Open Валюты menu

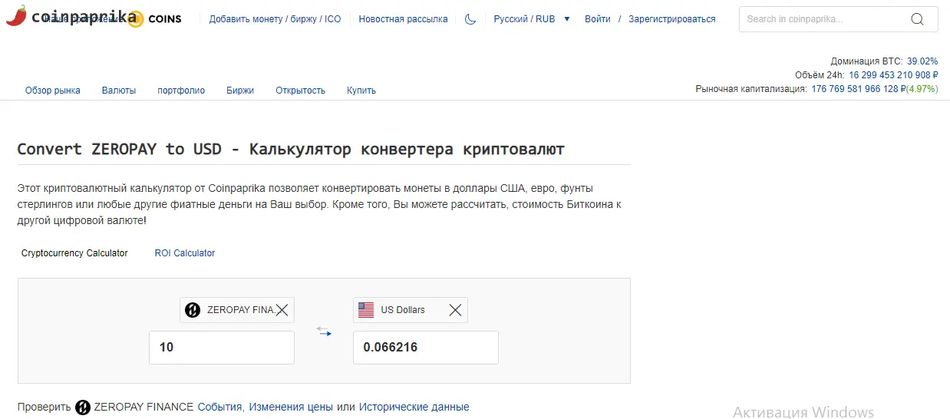click(119, 91)
